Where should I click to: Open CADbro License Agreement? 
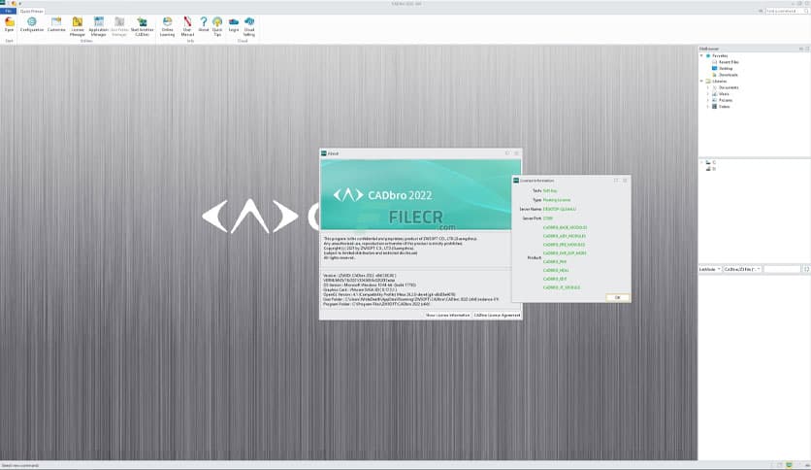497,315
